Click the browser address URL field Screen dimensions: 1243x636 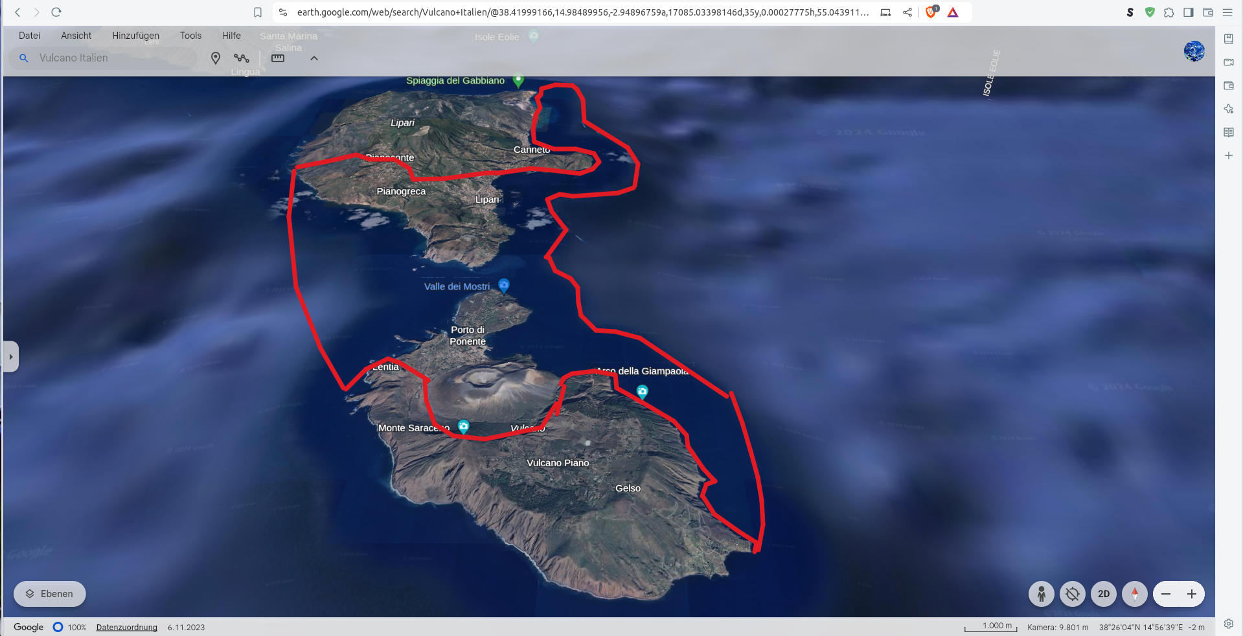[583, 12]
